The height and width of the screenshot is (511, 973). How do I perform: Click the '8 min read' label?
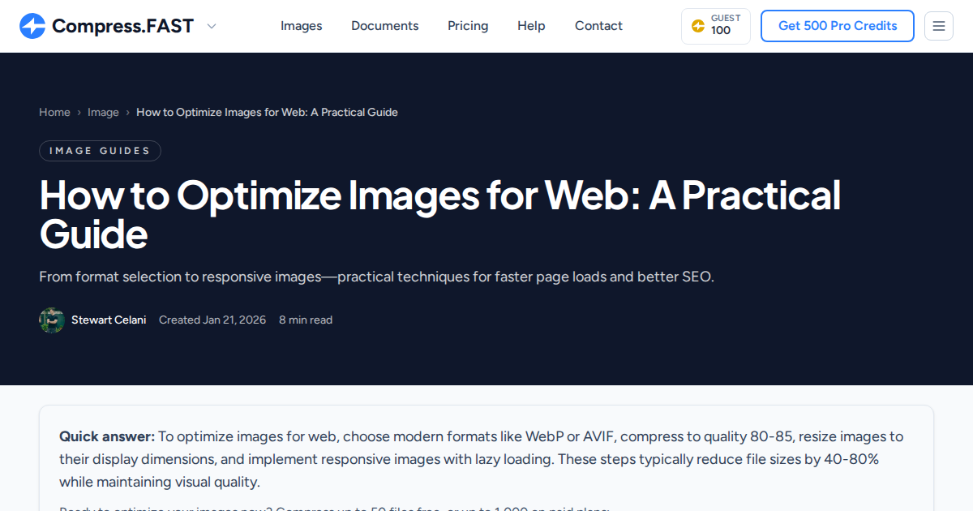(x=306, y=320)
